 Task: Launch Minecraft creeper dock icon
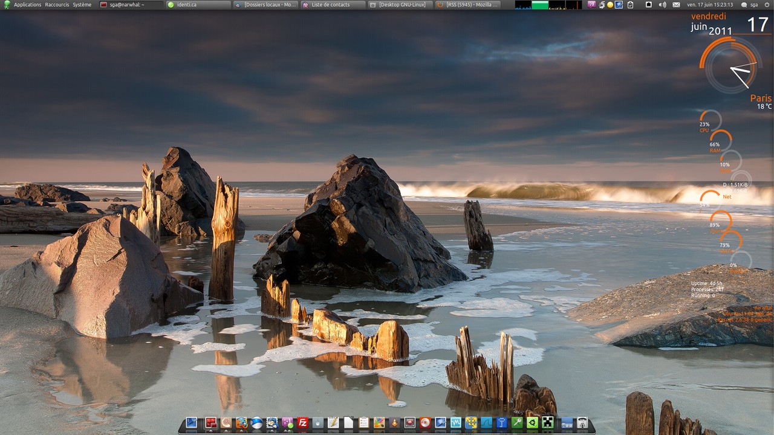pos(547,423)
